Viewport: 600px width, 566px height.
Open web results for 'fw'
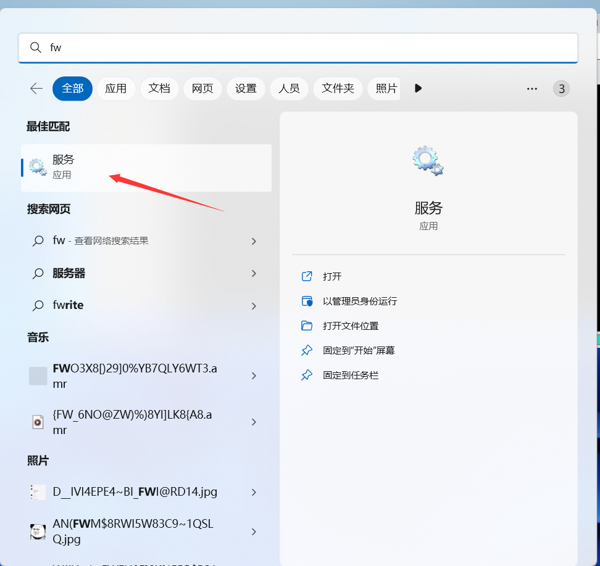[x=146, y=241]
